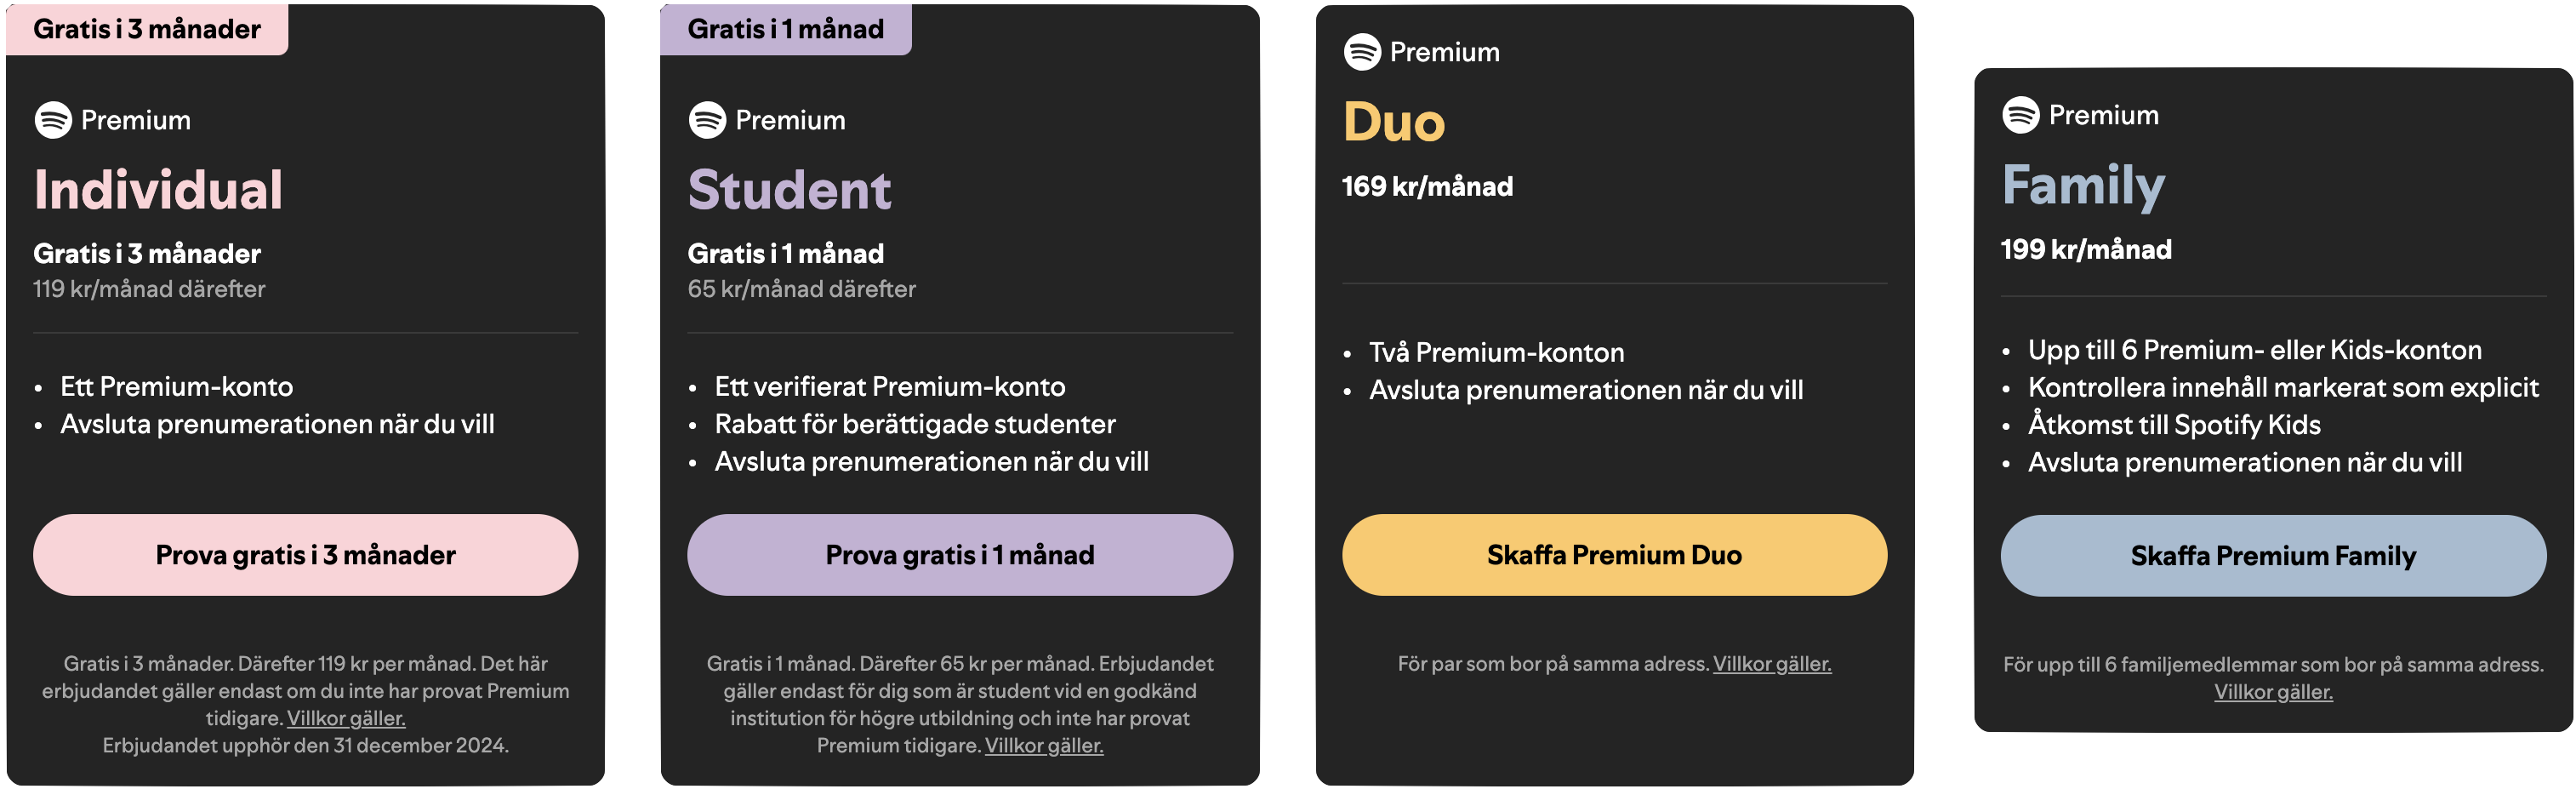This screenshot has height=789, width=2576.
Task: Select the "Individual" plan heading
Action: (158, 189)
